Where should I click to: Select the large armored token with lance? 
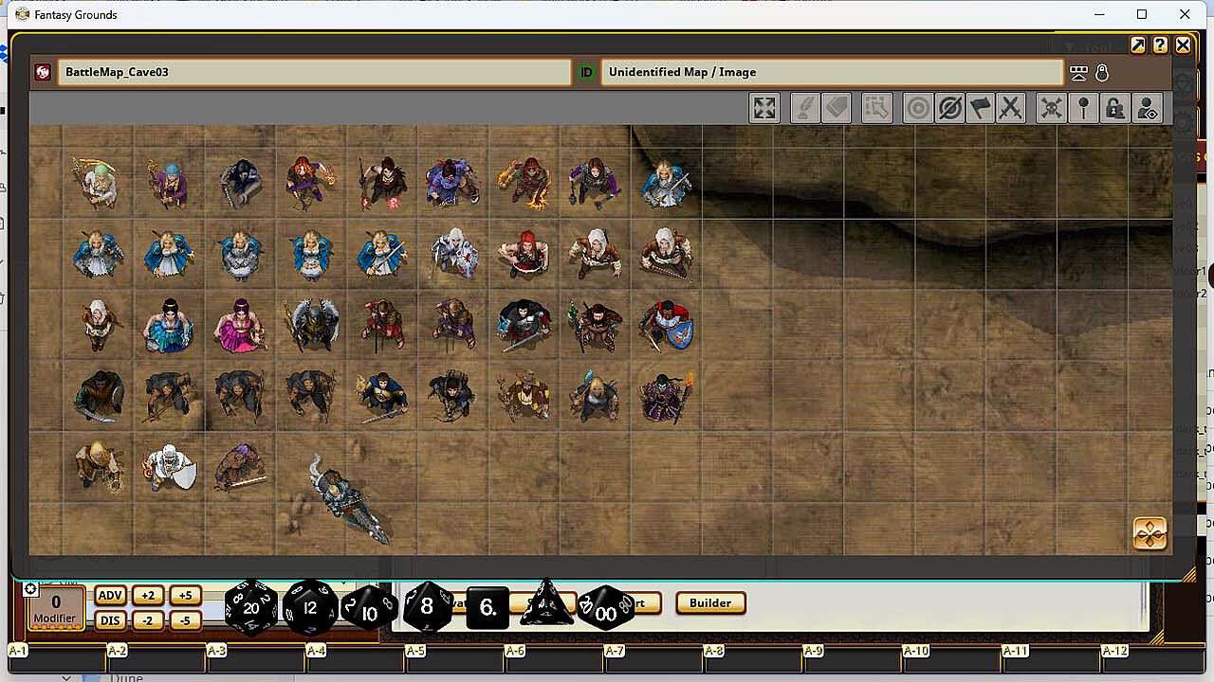[348, 498]
